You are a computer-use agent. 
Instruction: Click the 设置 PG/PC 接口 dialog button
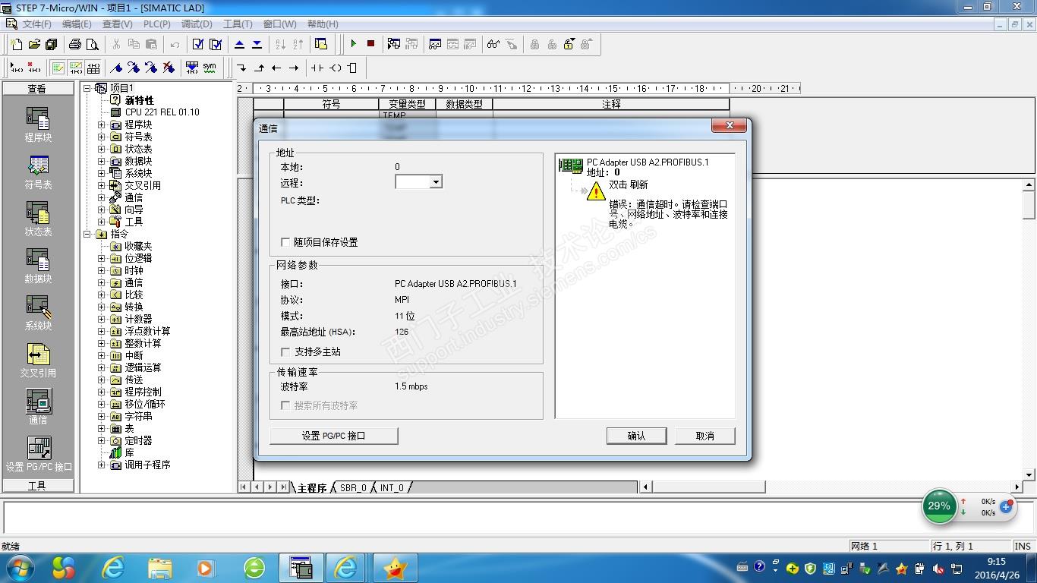click(334, 436)
